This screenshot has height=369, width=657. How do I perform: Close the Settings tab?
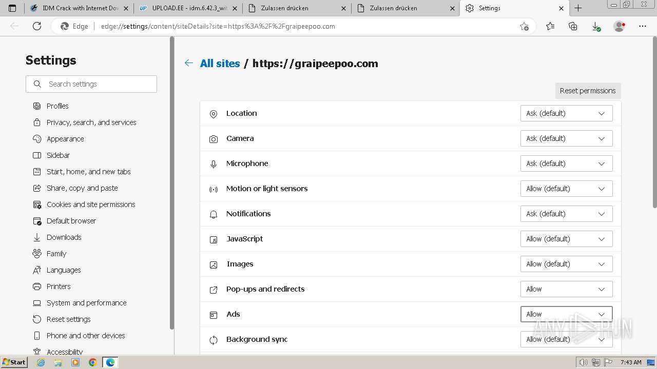tap(561, 8)
